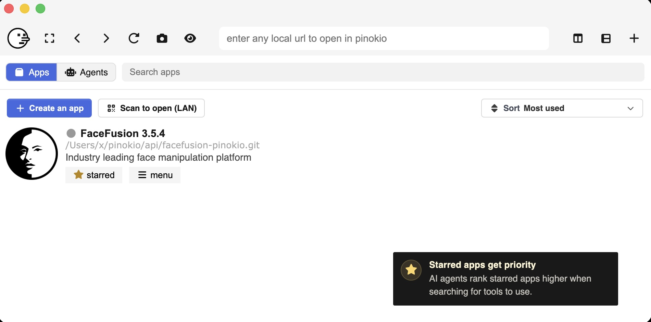Screen dimensions: 651x322
Task: Unstar the FaceFusion app
Action: [94, 175]
